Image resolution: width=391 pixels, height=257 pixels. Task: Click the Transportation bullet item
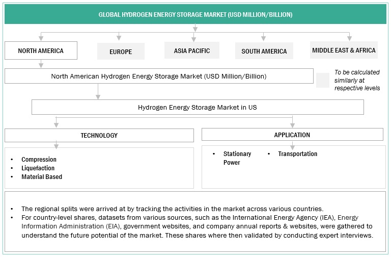pyautogui.click(x=297, y=154)
